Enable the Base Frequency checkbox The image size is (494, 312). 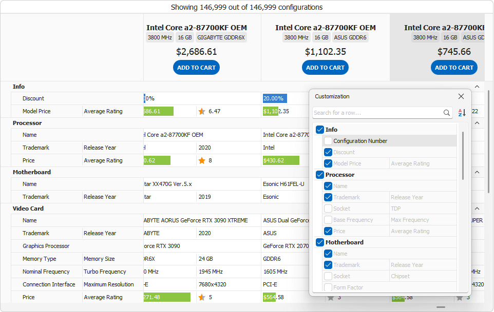(327, 219)
